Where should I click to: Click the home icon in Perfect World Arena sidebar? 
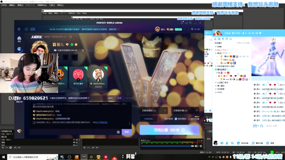[19, 38]
